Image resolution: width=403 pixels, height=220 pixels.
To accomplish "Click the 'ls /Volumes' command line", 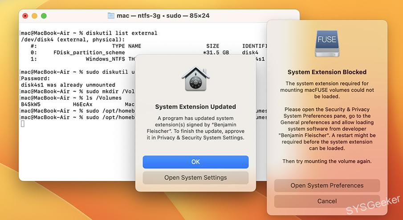I will 104,98.
